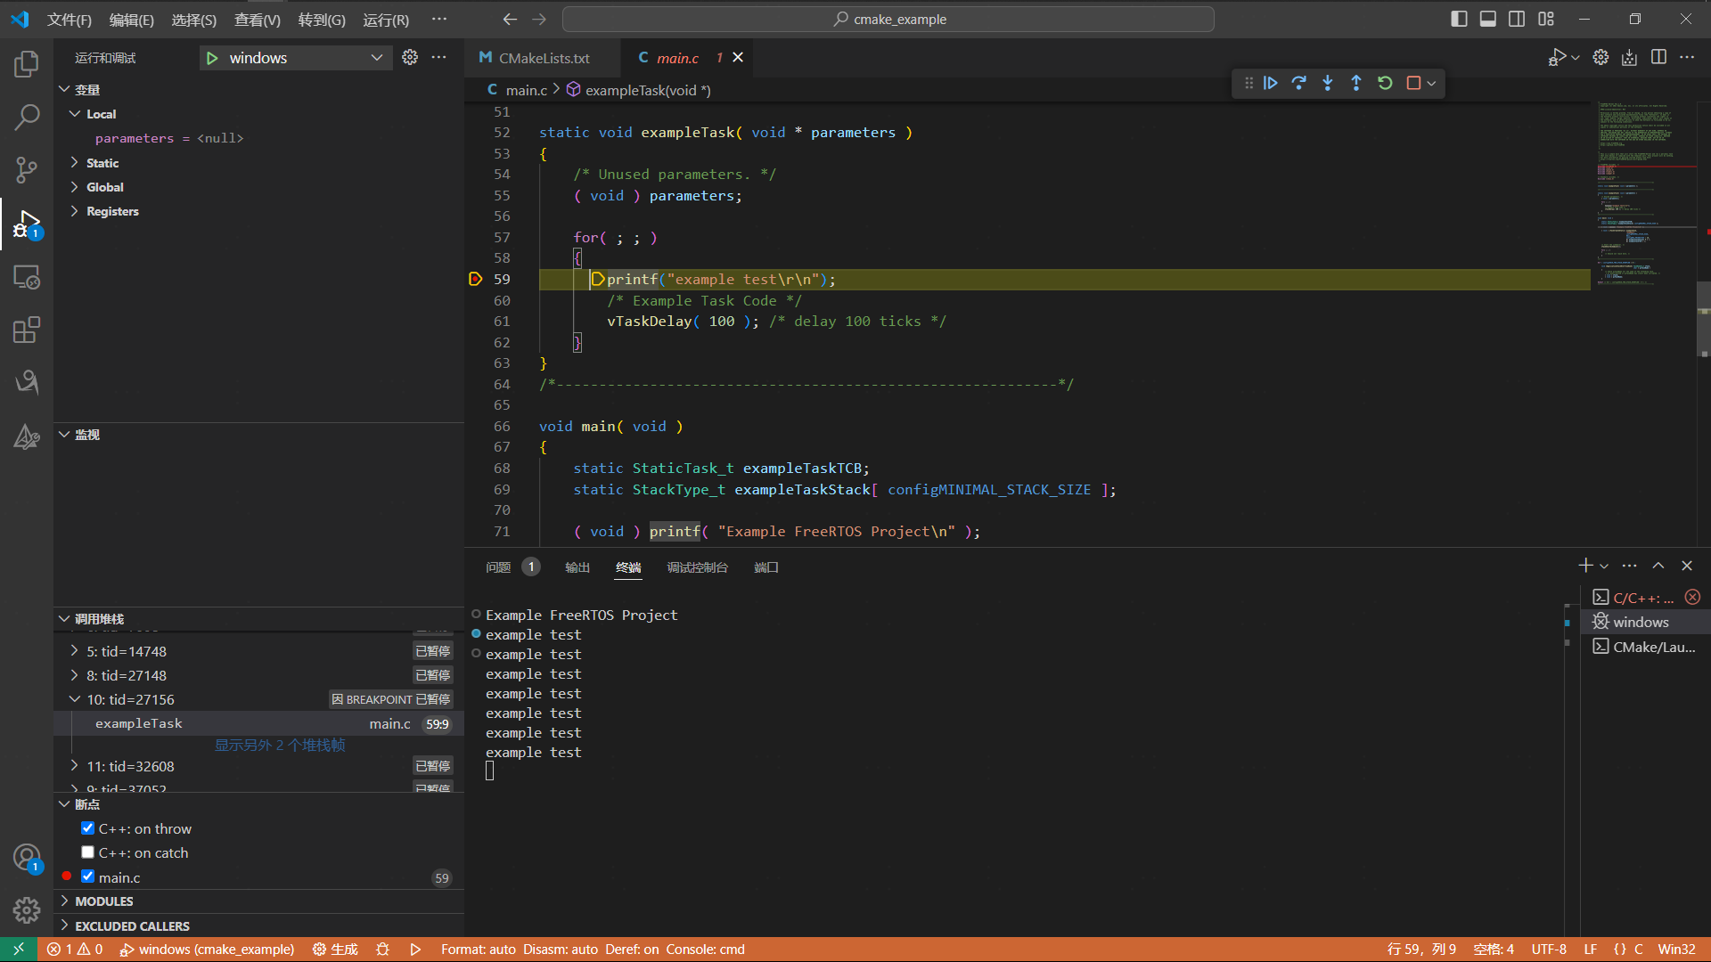
Task: Open the Explorer view in activity bar
Action: [x=27, y=63]
